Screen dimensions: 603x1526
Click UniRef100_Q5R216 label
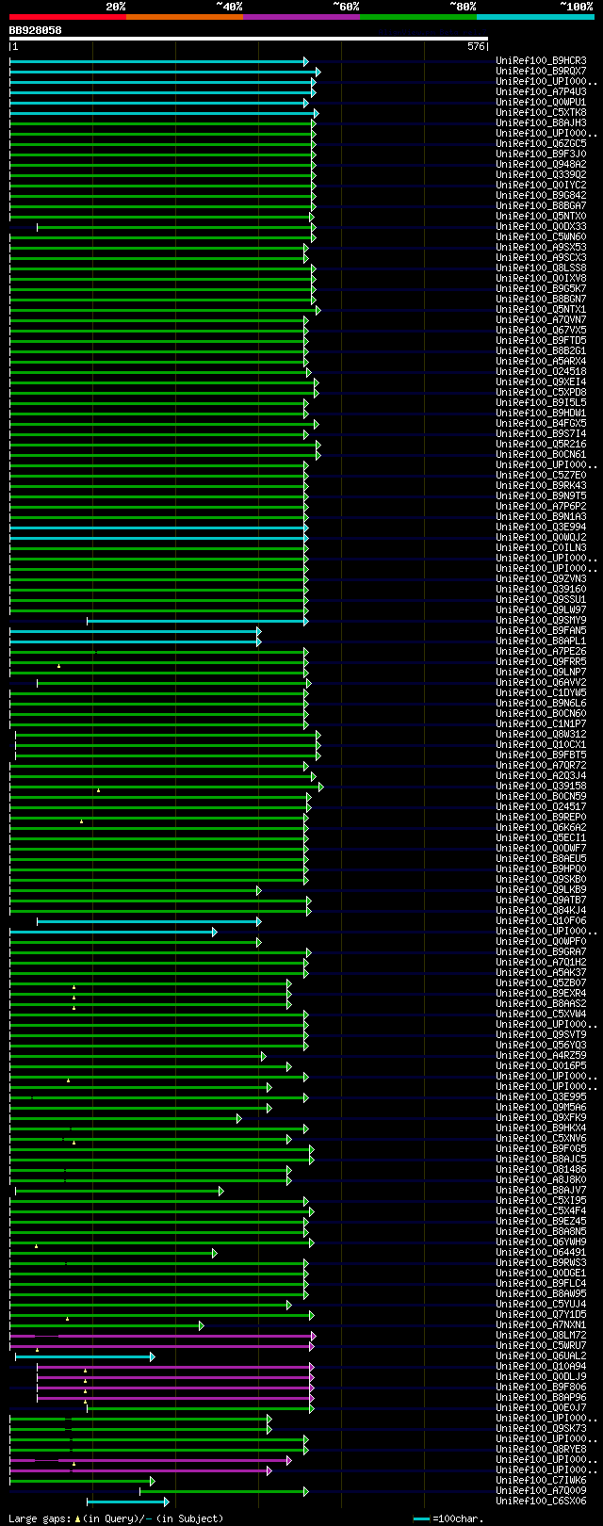tap(541, 445)
